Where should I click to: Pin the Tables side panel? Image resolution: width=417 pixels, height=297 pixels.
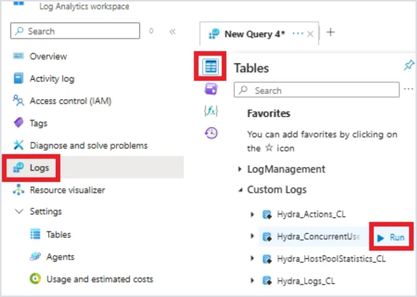tap(409, 65)
